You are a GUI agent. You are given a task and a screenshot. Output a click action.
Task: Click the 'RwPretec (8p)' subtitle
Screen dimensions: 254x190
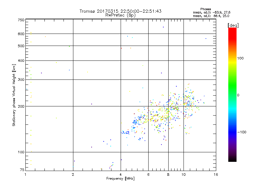coord(121,15)
